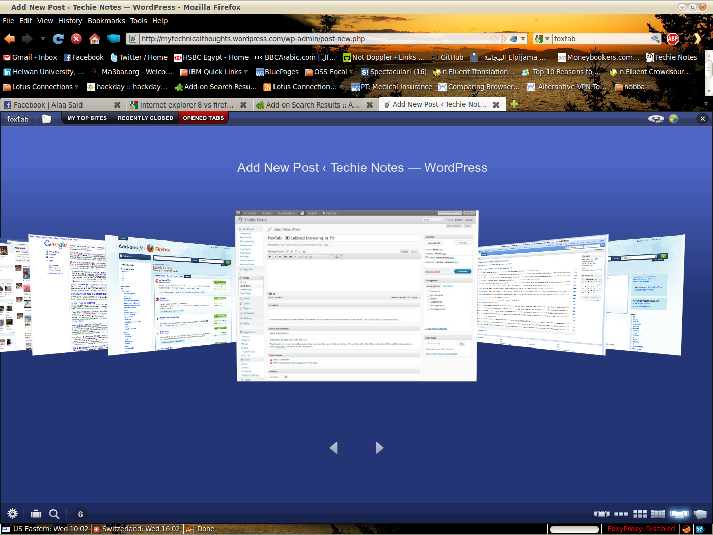Toggle bookmark star in the address bar
713x535 pixels.
[494, 39]
